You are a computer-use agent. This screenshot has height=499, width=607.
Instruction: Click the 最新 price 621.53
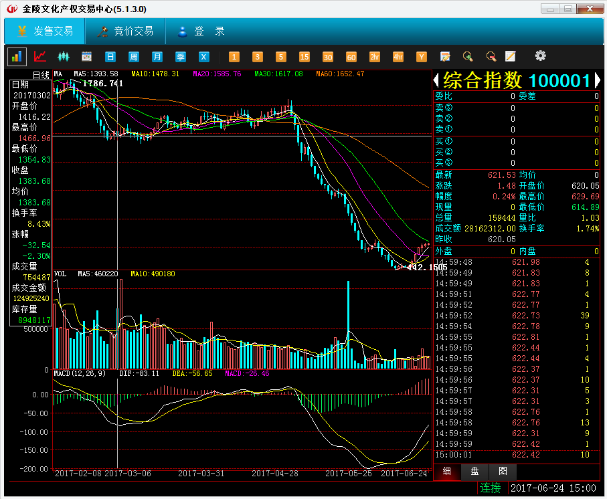[x=502, y=175]
